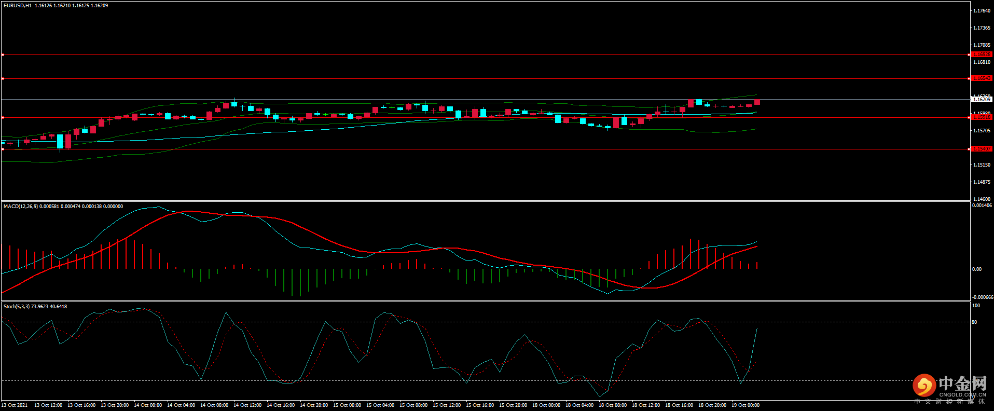Click the 13 Oct 20:00 time label
Image resolution: width=994 pixels, height=411 pixels.
pyautogui.click(x=115, y=405)
